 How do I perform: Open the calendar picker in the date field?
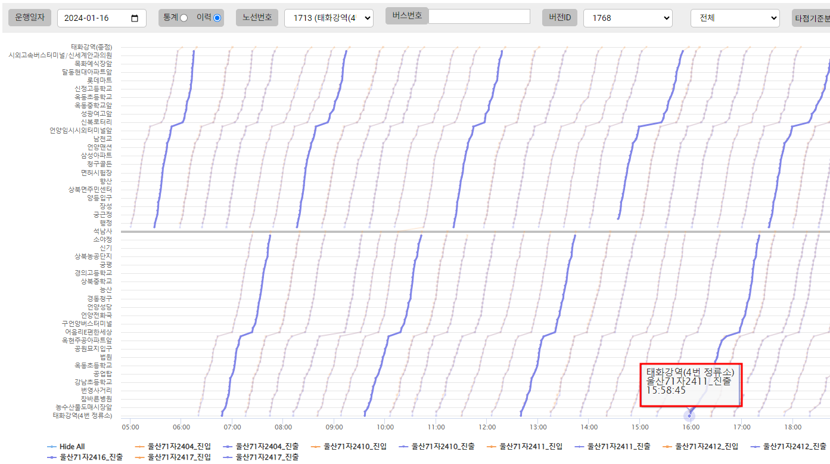(x=135, y=18)
